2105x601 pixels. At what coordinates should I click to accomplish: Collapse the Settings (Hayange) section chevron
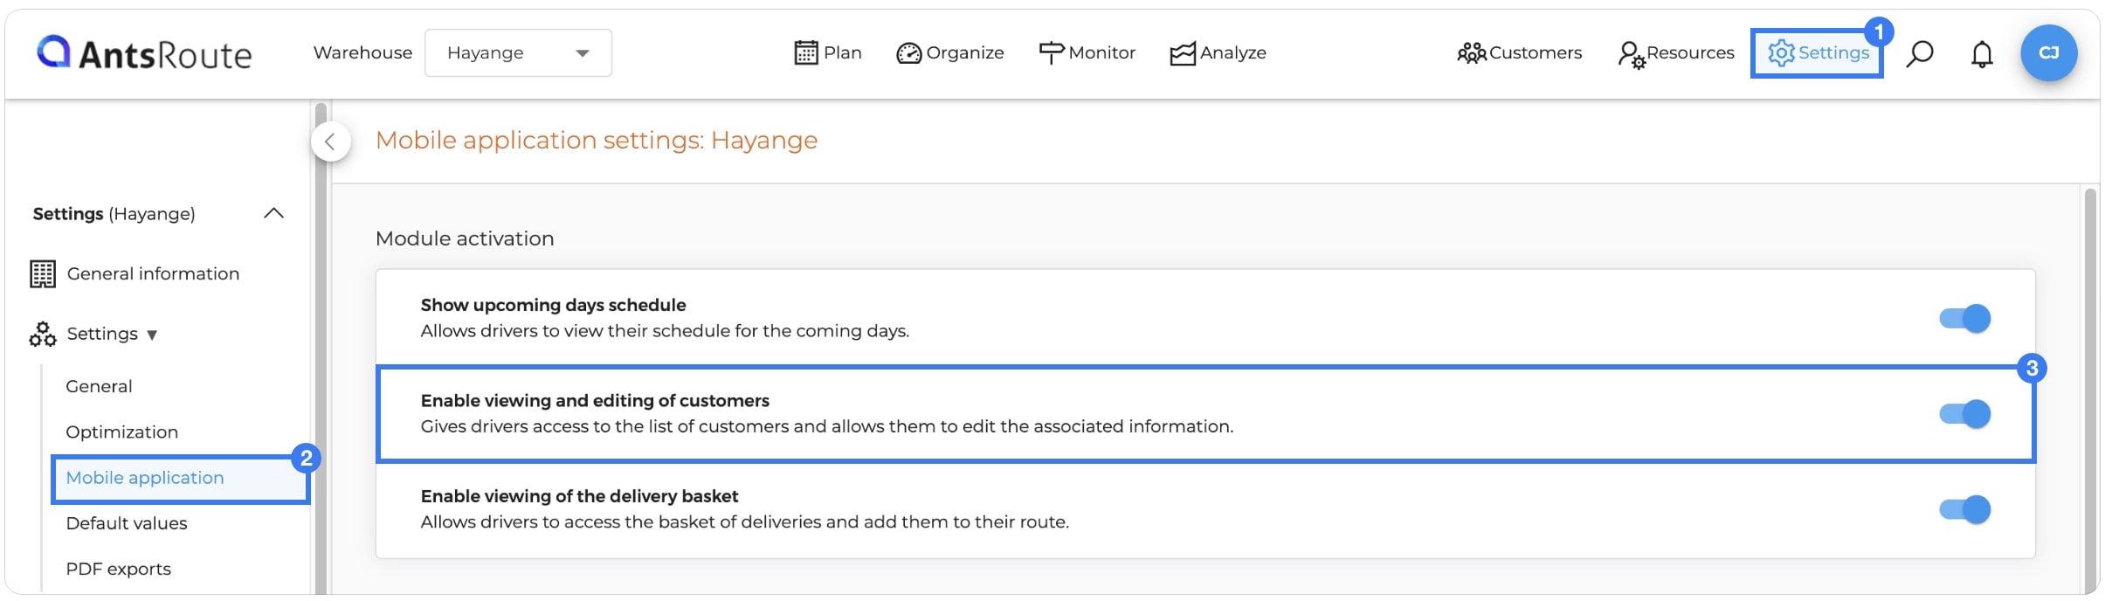pos(273,213)
